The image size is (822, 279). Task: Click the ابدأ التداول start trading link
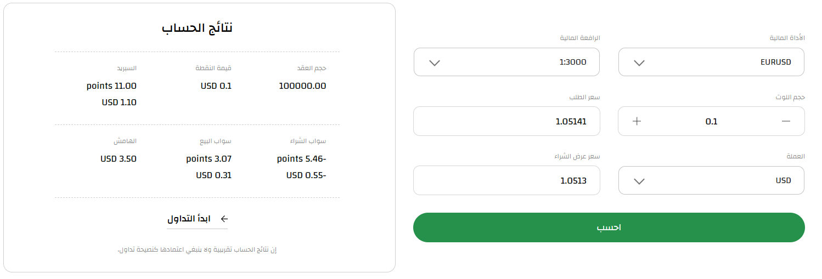coord(189,219)
